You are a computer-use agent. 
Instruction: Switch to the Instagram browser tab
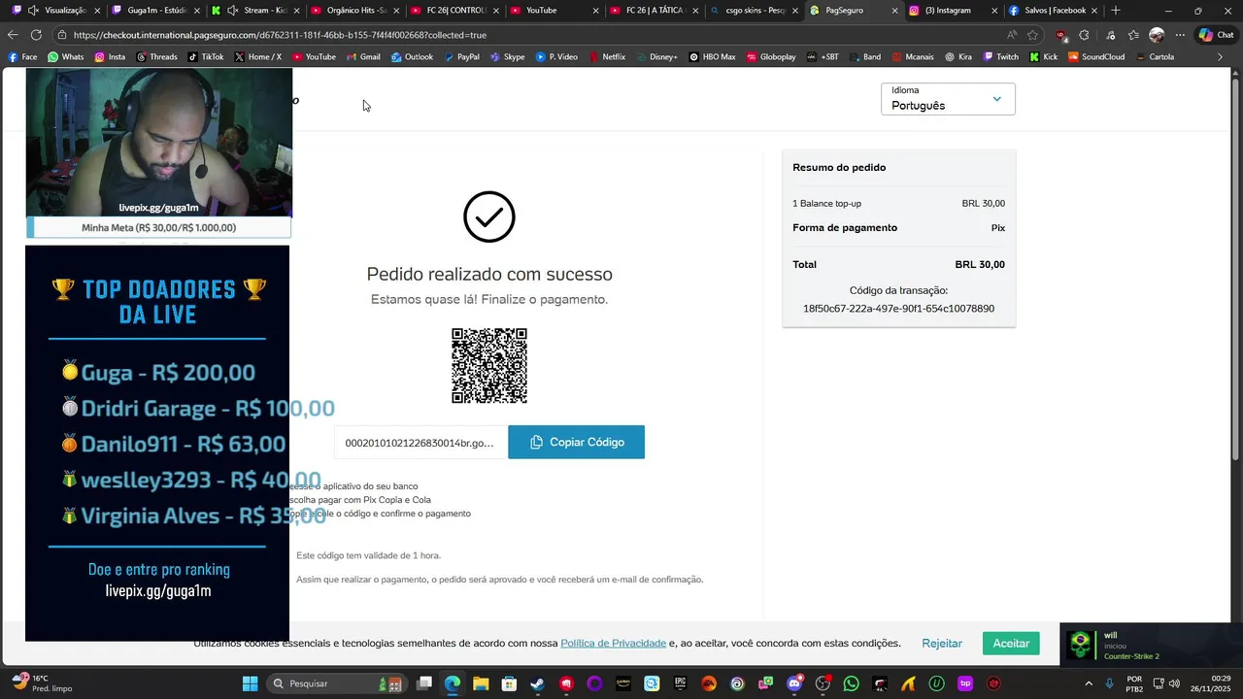(x=953, y=11)
